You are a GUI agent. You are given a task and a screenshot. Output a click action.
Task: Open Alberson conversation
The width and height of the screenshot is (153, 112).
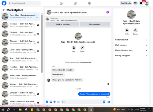click(x=21, y=42)
